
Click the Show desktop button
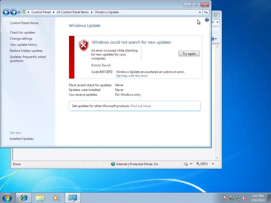[269, 198]
